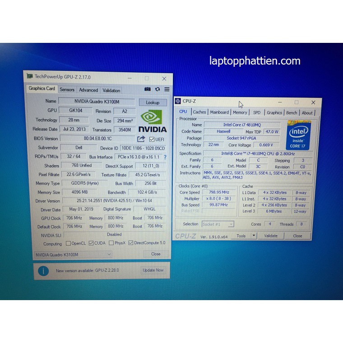Image resolution: width=343 pixels, height=343 pixels.
Task: Open the Mainboard tab in CPU-Z
Action: coord(219,112)
